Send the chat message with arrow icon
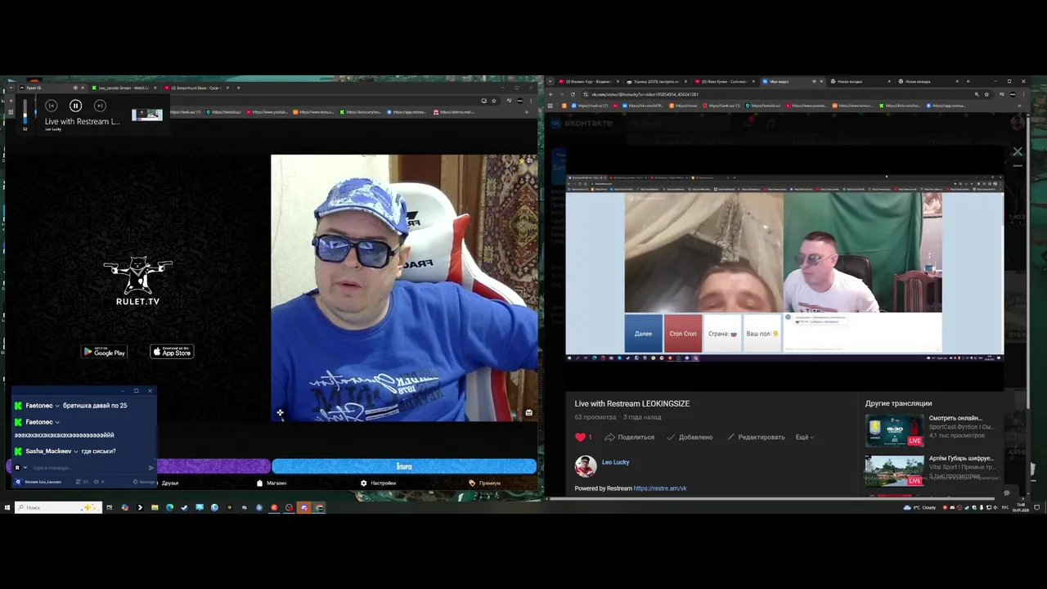This screenshot has height=589, width=1047. click(151, 468)
